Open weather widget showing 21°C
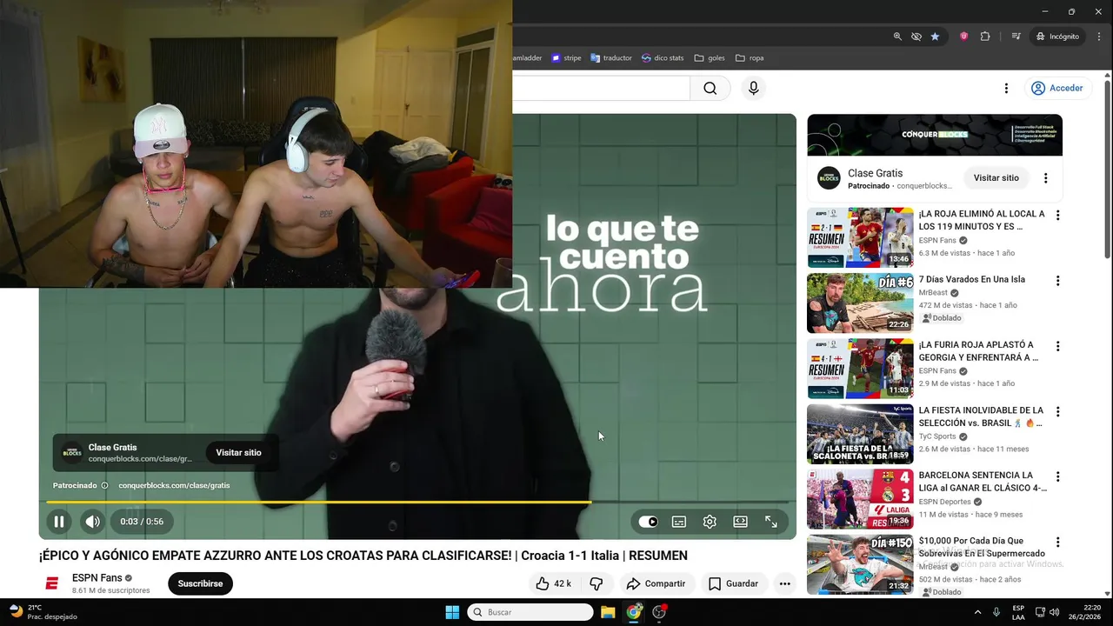Viewport: 1113px width, 626px height. (x=42, y=612)
